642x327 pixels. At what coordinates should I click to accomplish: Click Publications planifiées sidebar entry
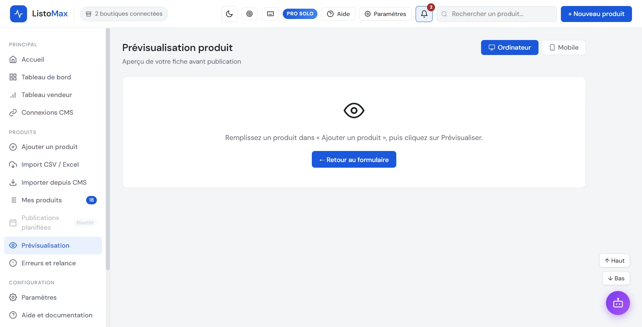53,222
